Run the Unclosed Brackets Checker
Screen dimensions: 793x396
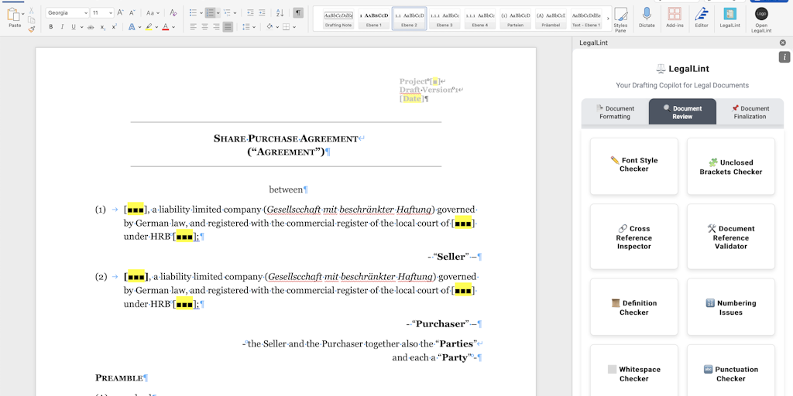(731, 167)
